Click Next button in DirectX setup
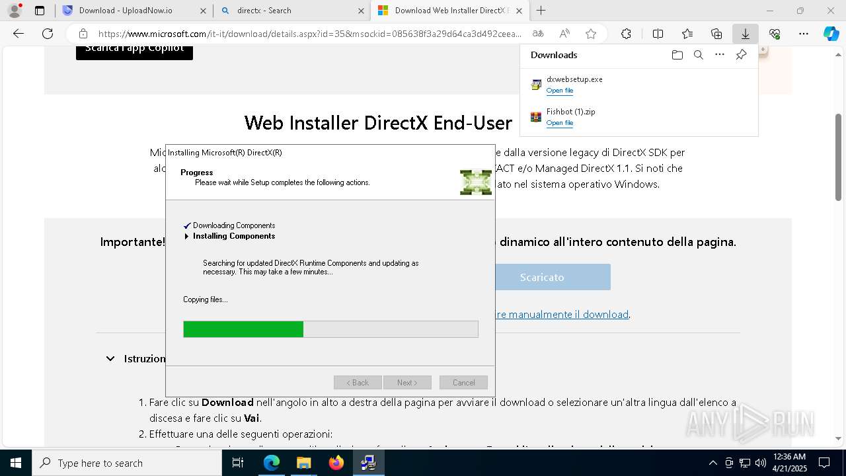 [407, 383]
